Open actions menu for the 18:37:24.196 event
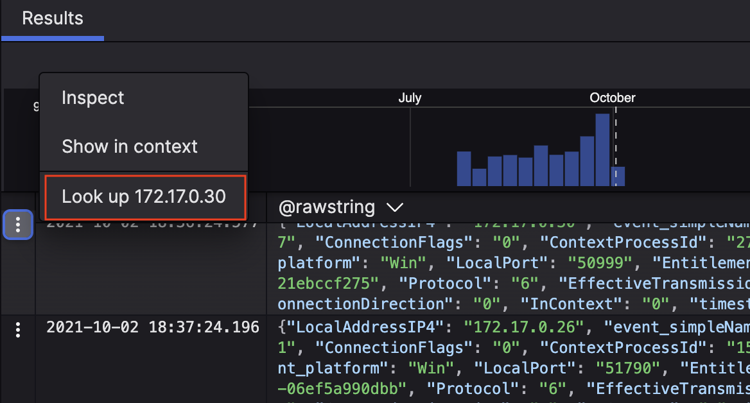This screenshot has height=403, width=750. click(x=18, y=330)
